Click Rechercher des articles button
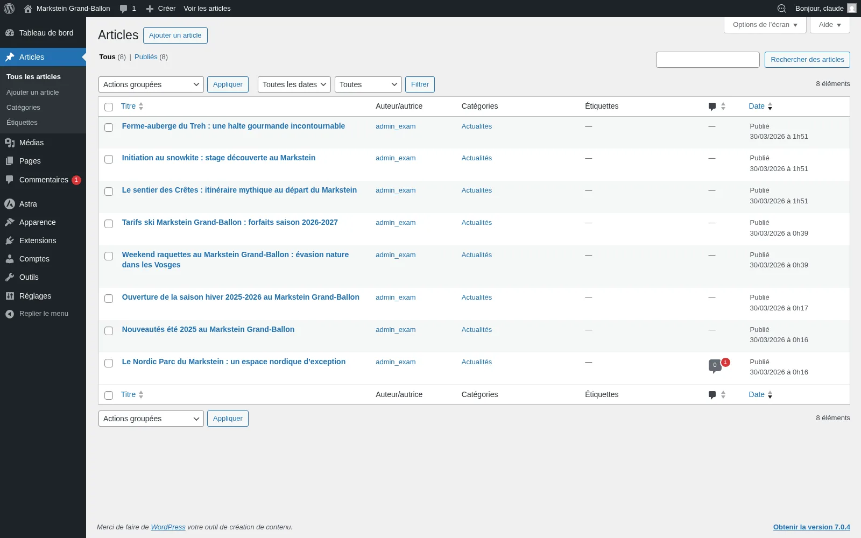861x538 pixels. [x=807, y=60]
